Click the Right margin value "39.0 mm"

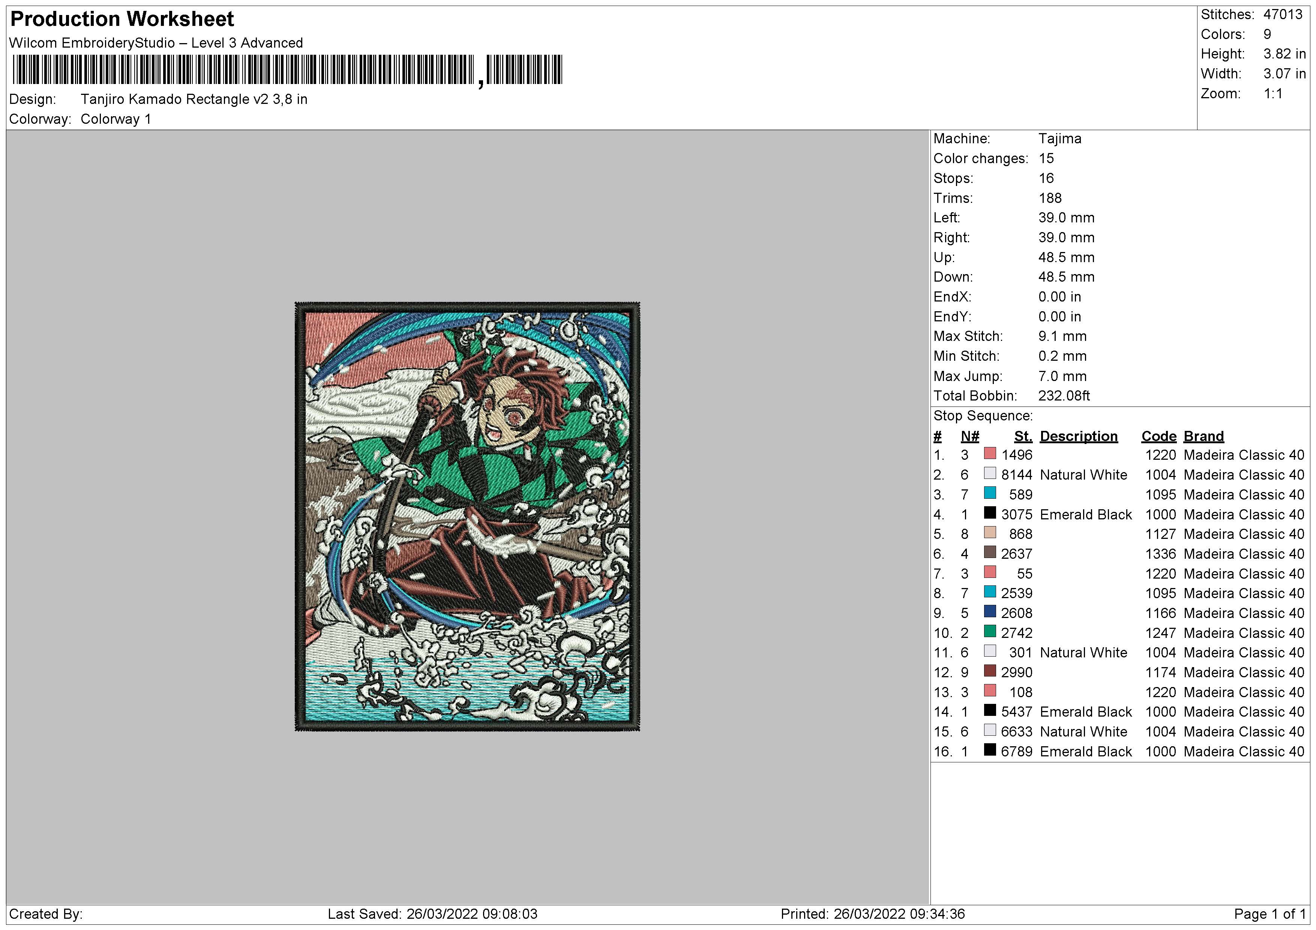pyautogui.click(x=1067, y=238)
